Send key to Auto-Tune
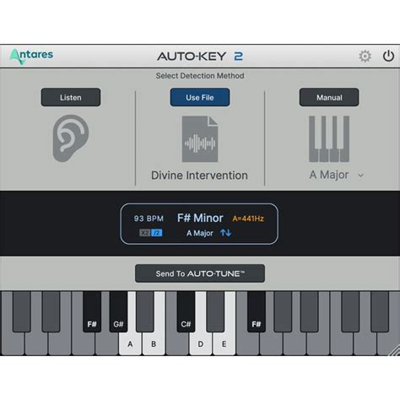The width and height of the screenshot is (400, 400). [x=200, y=273]
